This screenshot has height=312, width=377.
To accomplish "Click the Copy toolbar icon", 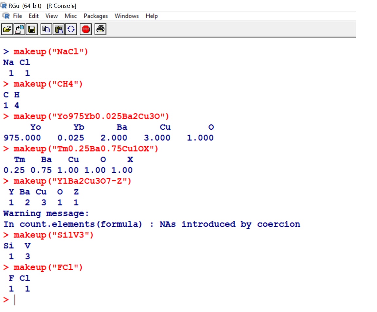I will (x=46, y=30).
